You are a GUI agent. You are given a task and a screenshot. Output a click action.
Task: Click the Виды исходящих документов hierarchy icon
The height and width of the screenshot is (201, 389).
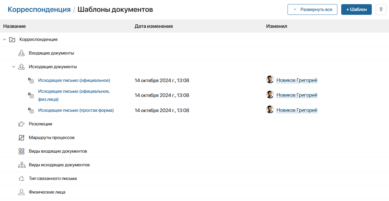(x=22, y=165)
